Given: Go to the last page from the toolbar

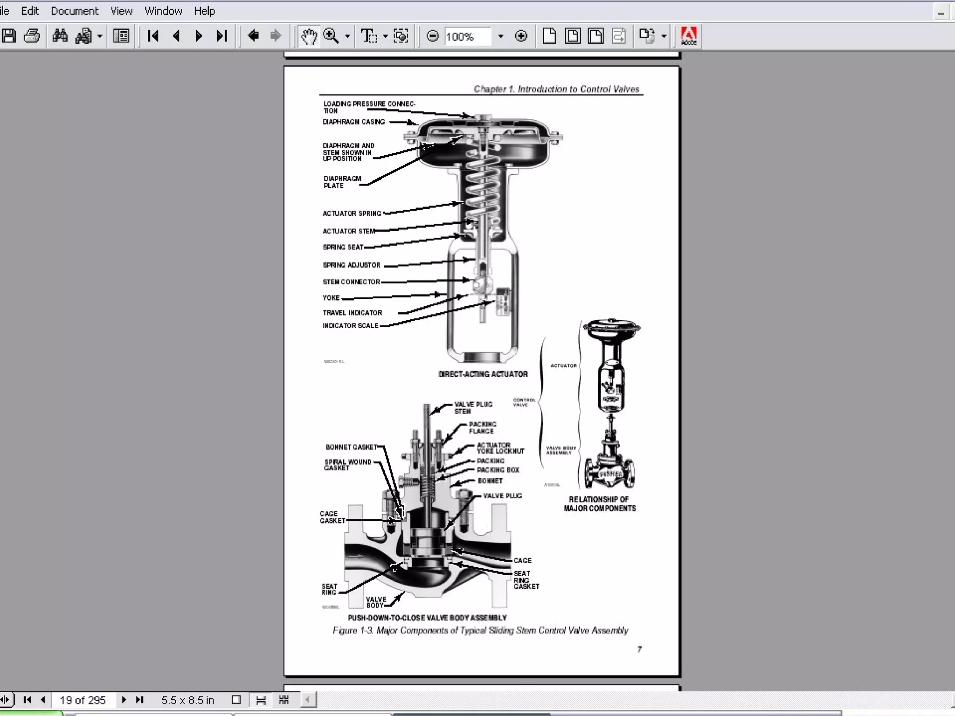Looking at the screenshot, I should tap(222, 36).
